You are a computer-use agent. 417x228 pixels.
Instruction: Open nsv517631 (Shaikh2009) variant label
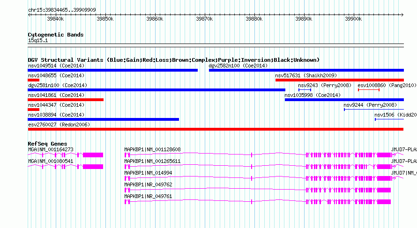coord(306,75)
